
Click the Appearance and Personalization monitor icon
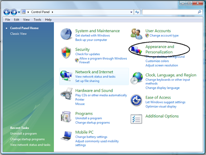(136, 50)
